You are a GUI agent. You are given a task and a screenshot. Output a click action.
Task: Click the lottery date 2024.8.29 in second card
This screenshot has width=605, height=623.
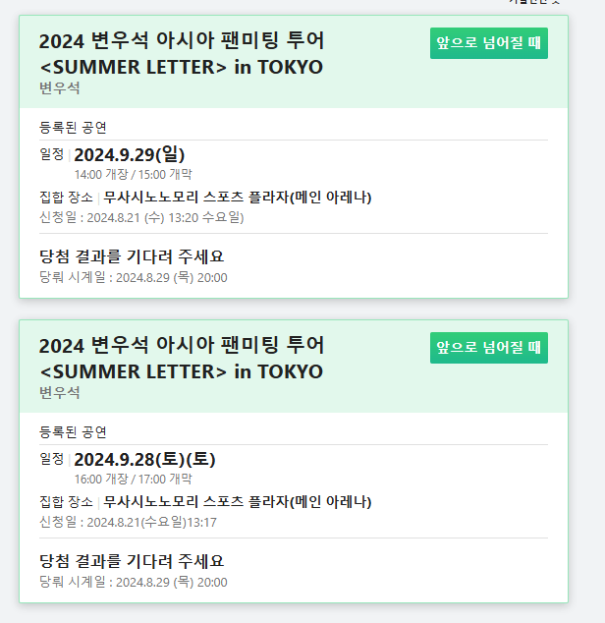[x=133, y=582]
